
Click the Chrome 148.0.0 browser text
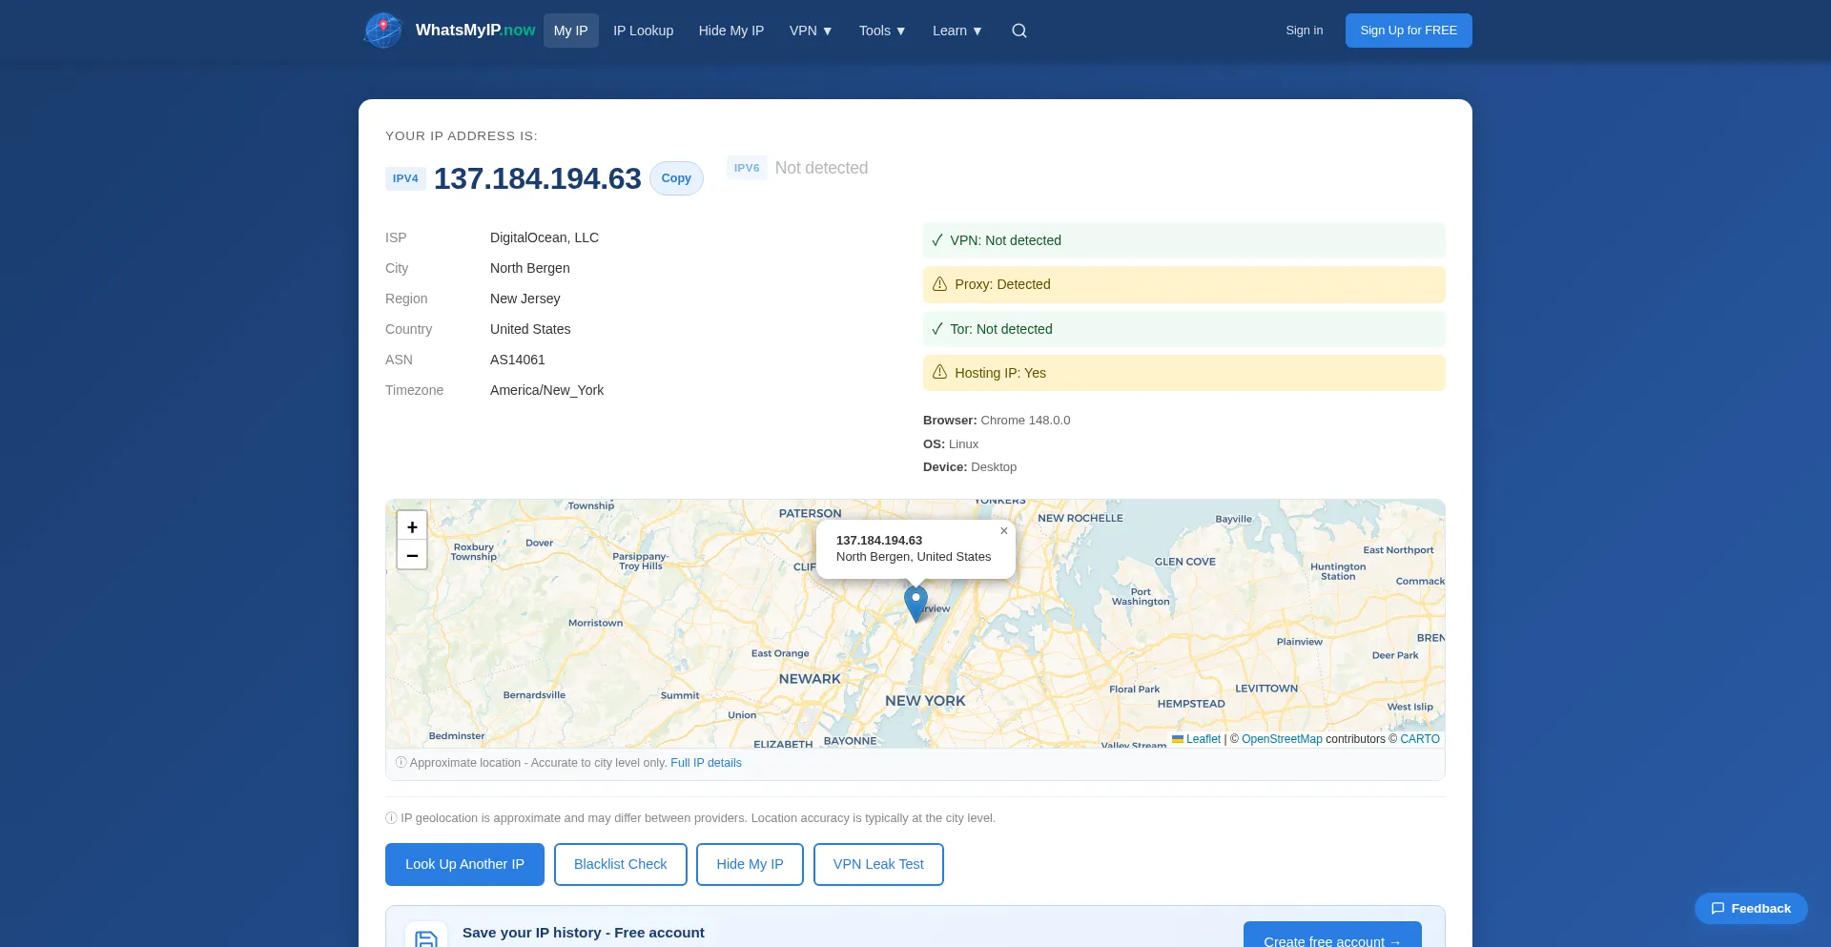pos(1025,421)
